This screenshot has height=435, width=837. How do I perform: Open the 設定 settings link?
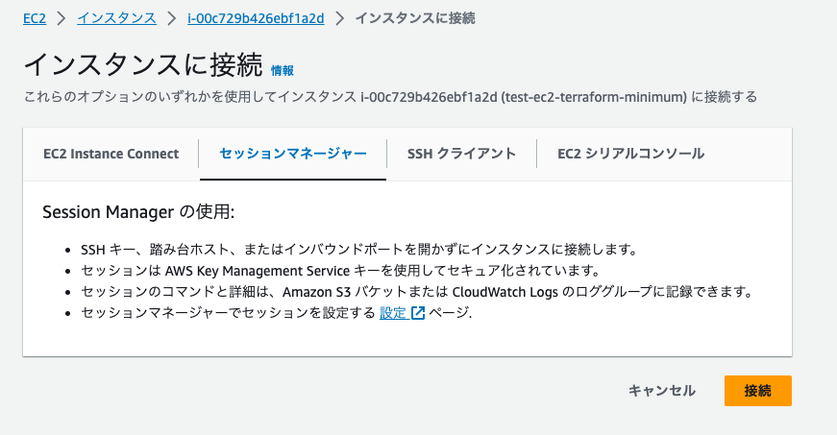pos(393,313)
